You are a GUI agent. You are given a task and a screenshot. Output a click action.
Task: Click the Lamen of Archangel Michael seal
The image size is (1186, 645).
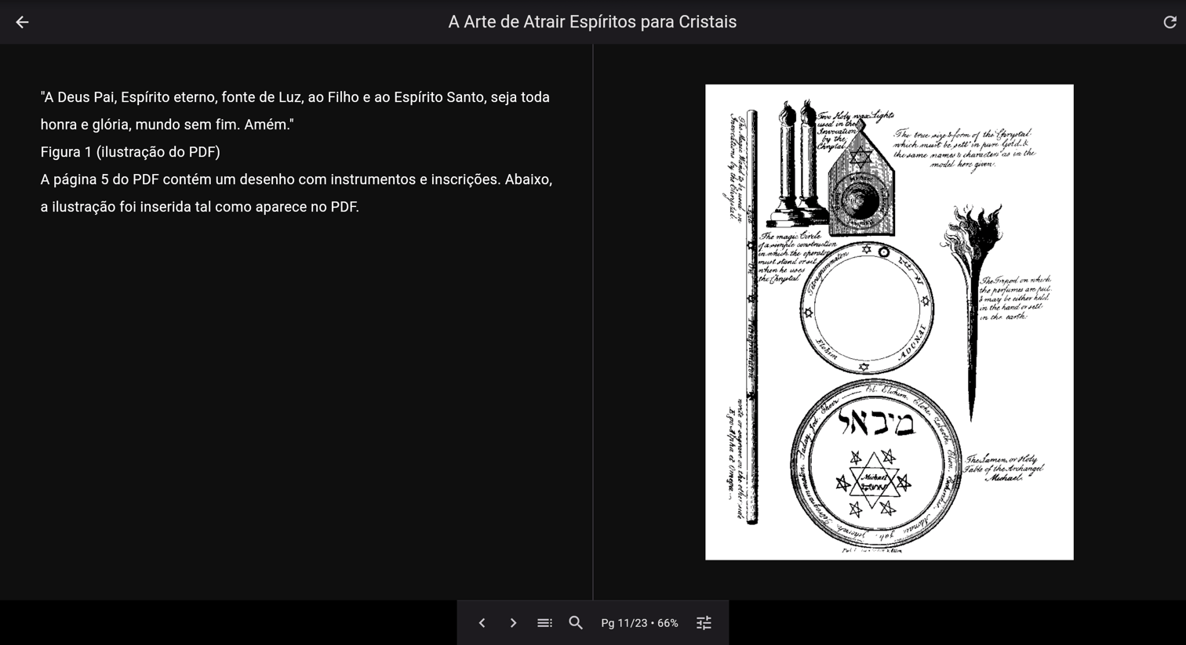(873, 467)
